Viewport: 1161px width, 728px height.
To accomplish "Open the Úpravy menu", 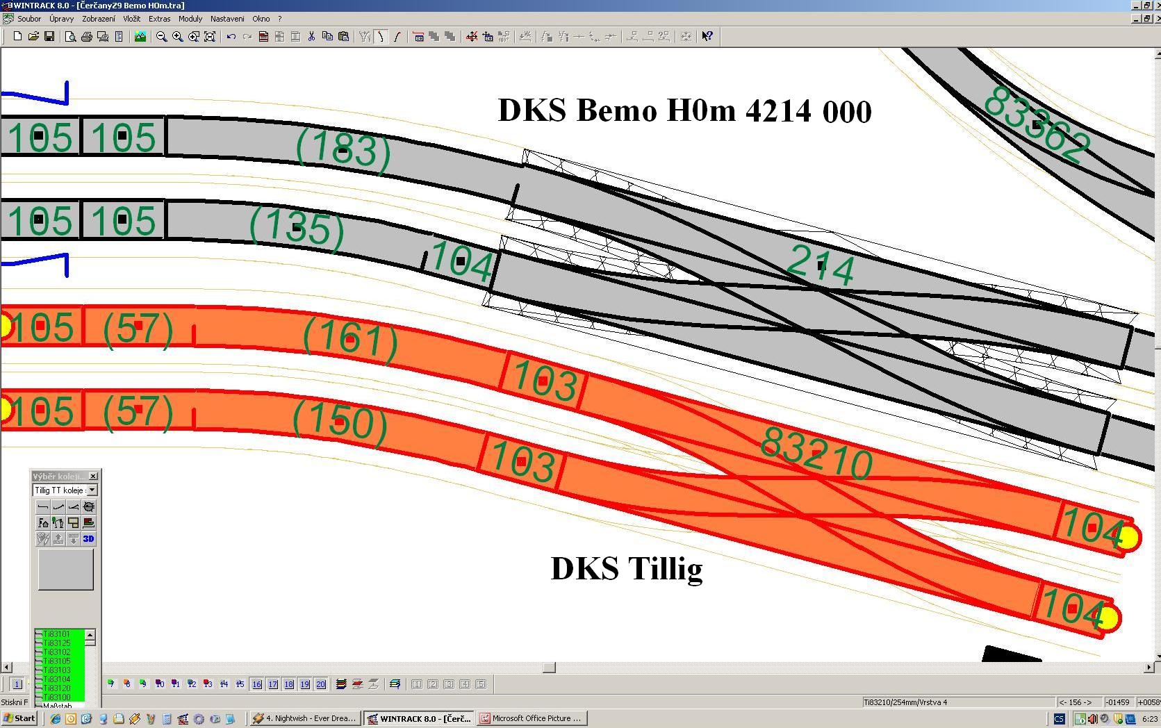I will click(x=61, y=19).
